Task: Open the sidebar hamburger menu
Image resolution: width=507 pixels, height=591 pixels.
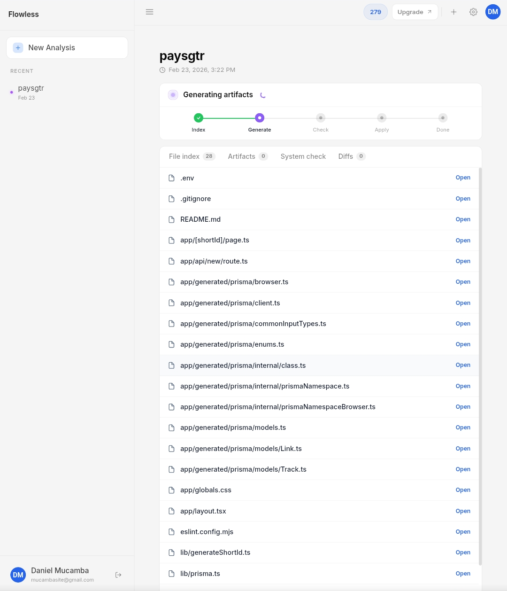Action: (x=149, y=12)
